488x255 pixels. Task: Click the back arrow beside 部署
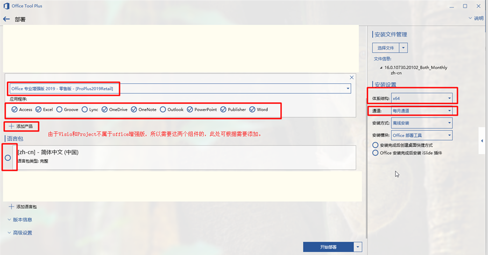pyautogui.click(x=6, y=19)
